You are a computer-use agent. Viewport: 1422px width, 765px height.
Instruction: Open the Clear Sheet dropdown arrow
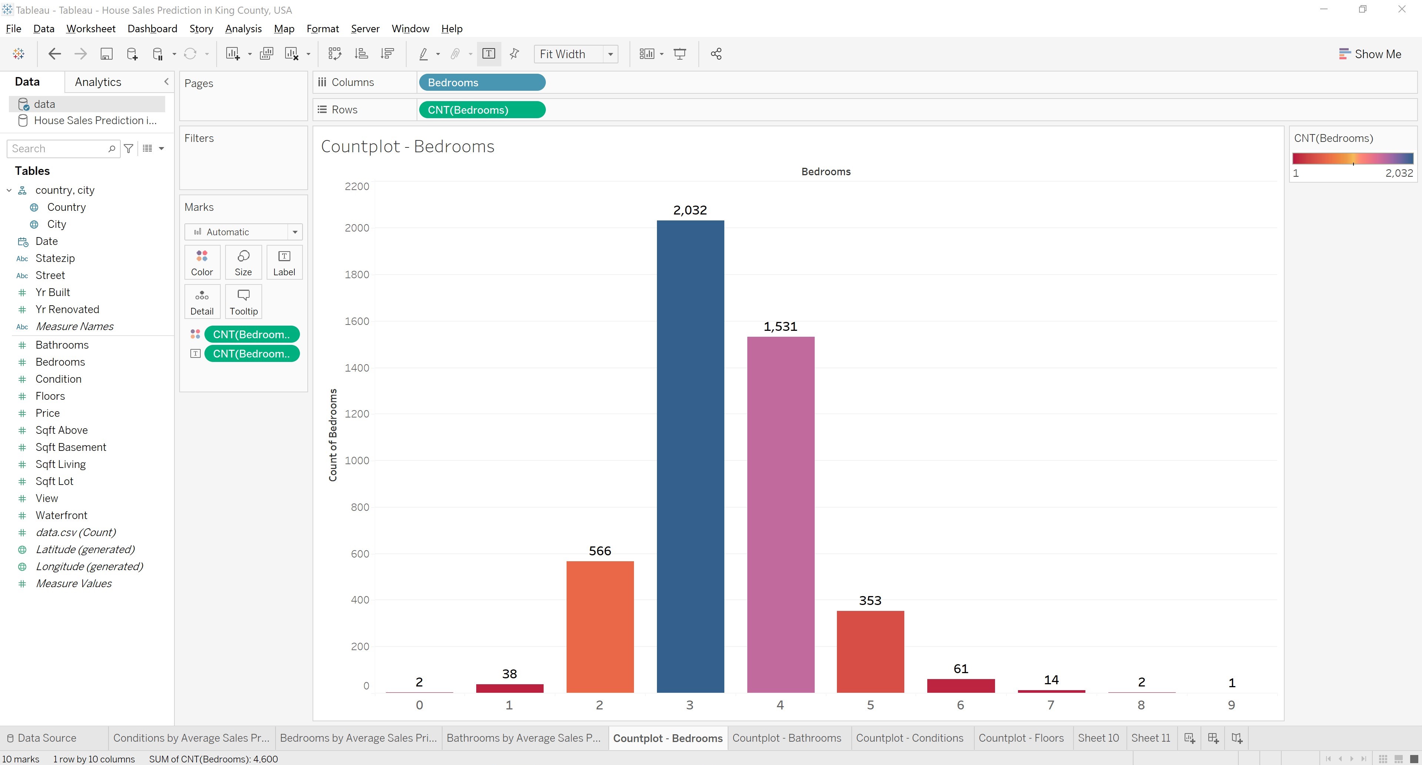[308, 54]
